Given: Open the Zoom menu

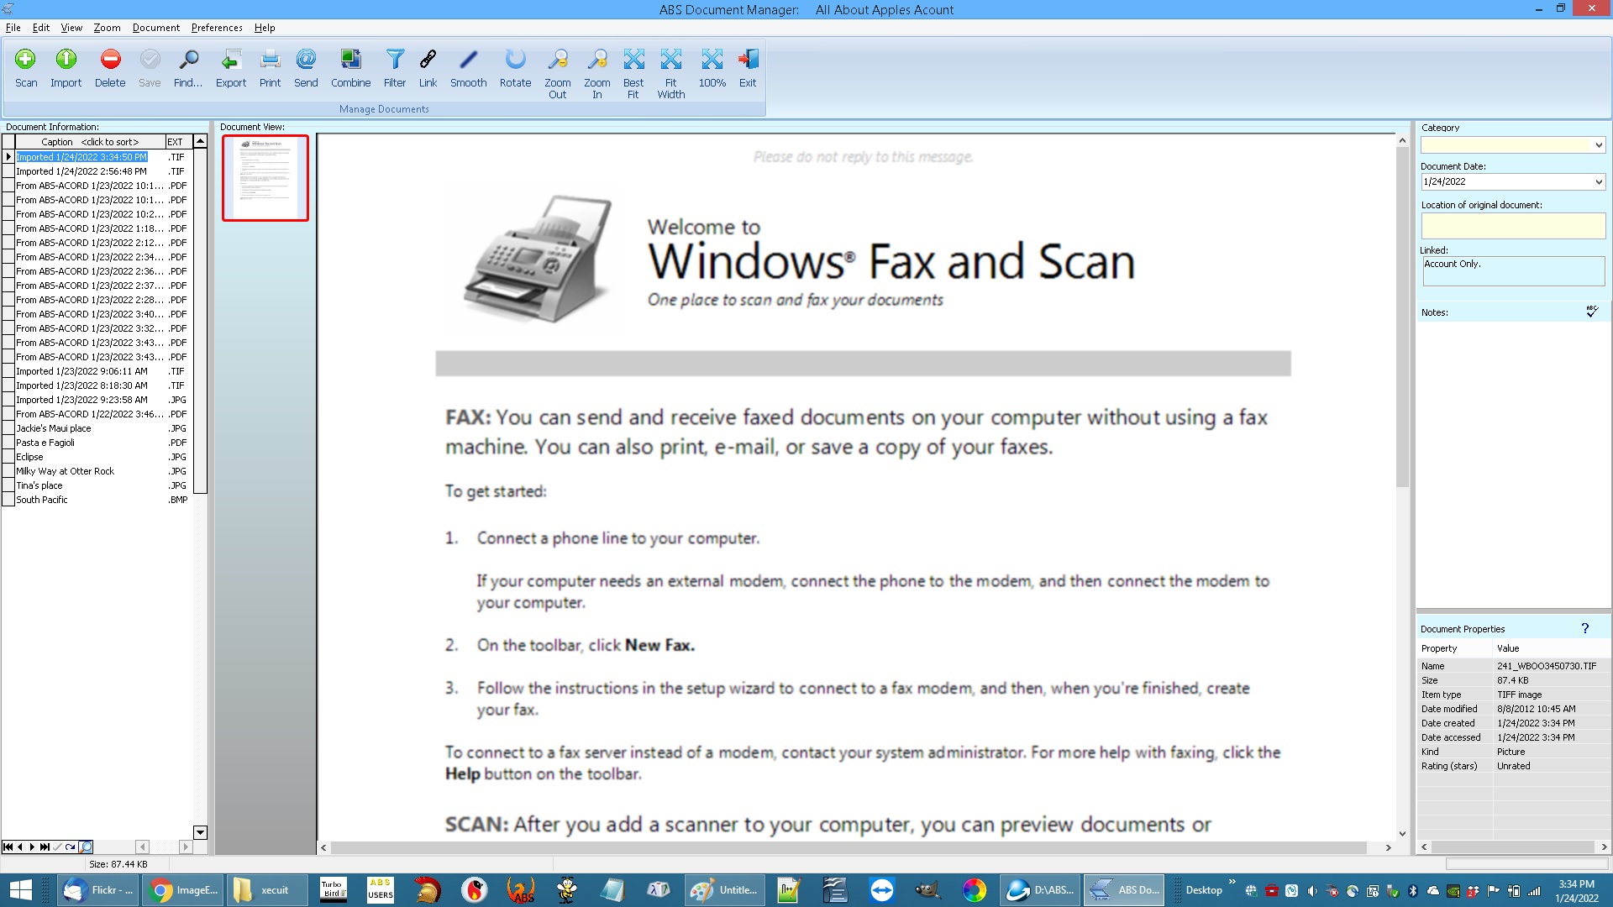Looking at the screenshot, I should 107,28.
